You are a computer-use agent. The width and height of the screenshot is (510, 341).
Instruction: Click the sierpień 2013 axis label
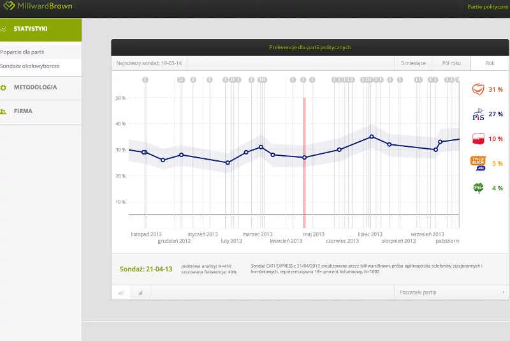pos(398,241)
